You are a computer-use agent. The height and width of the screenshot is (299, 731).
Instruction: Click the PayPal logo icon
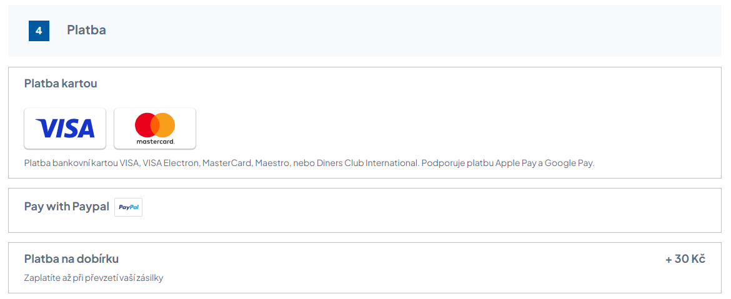(x=129, y=207)
